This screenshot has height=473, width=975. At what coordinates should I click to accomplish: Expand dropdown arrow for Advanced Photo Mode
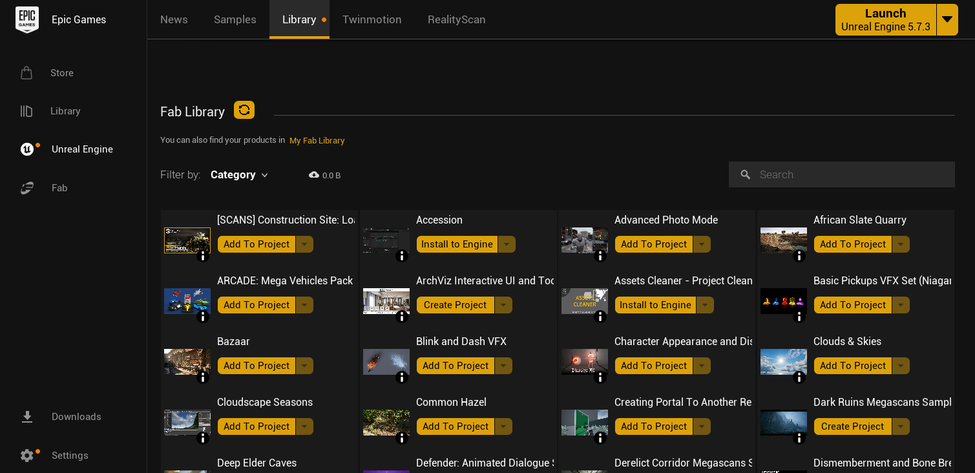coord(702,244)
